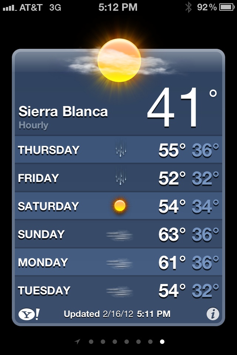Tap the sun and cloud weather icon
The width and height of the screenshot is (237, 355).
(119, 60)
